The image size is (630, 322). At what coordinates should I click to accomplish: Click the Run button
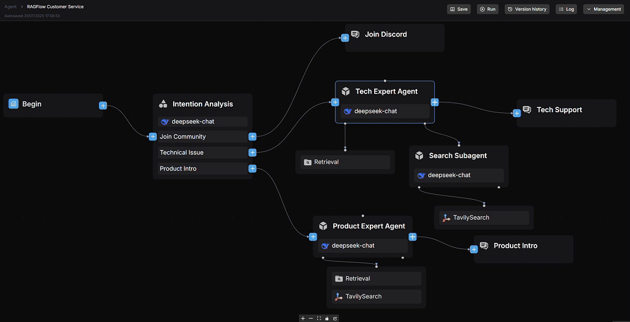[487, 9]
